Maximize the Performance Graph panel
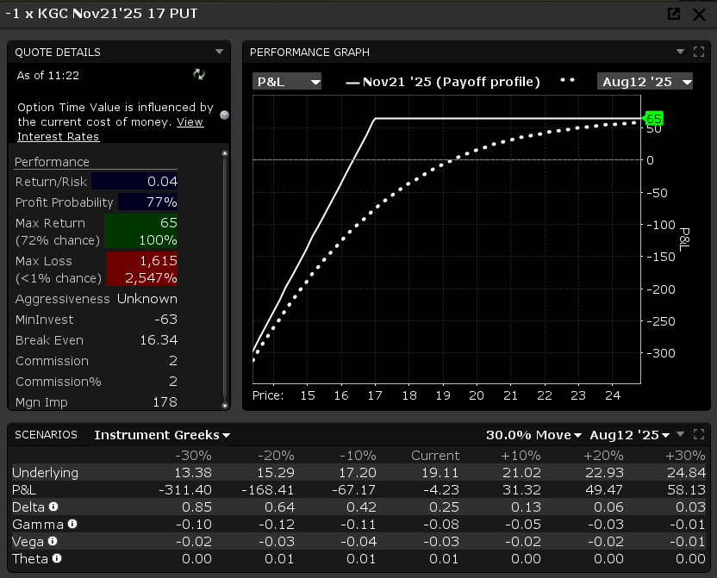The image size is (717, 578). pos(698,52)
